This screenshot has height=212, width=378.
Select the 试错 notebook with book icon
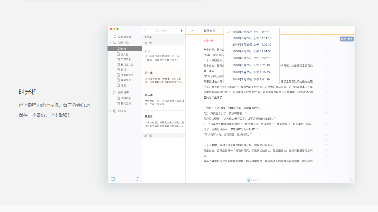125,49
